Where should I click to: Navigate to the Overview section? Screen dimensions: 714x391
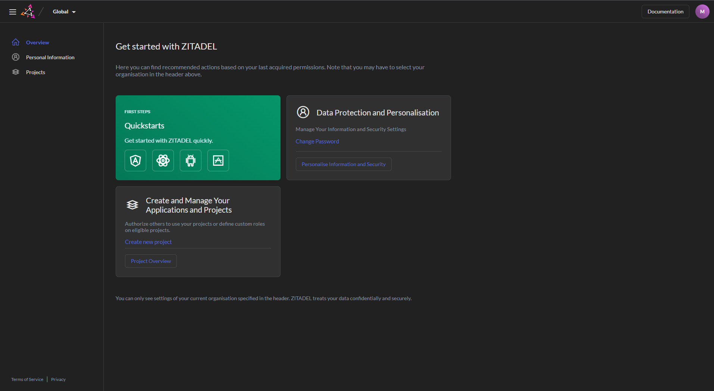(37, 42)
